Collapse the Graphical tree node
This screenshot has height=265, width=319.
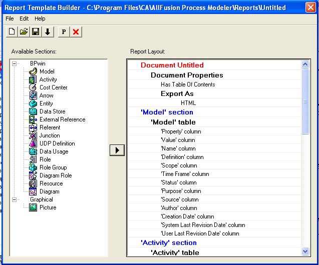pyautogui.click(x=14, y=200)
